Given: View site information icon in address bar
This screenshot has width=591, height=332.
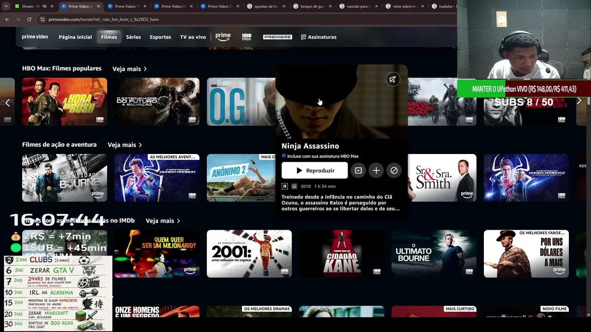Looking at the screenshot, I should [x=42, y=19].
